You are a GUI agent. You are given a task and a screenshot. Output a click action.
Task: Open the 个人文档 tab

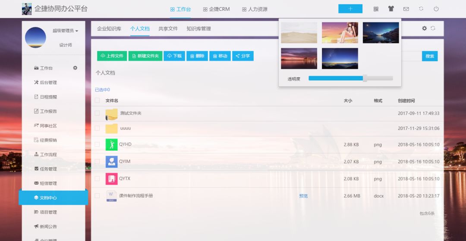click(x=140, y=29)
